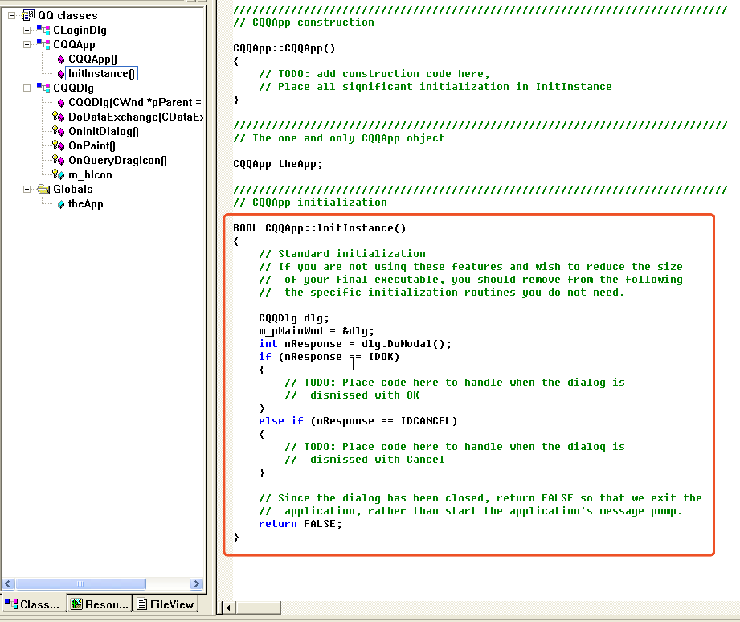Click the code editor scroll-left arrow
This screenshot has height=622, width=740.
click(228, 608)
